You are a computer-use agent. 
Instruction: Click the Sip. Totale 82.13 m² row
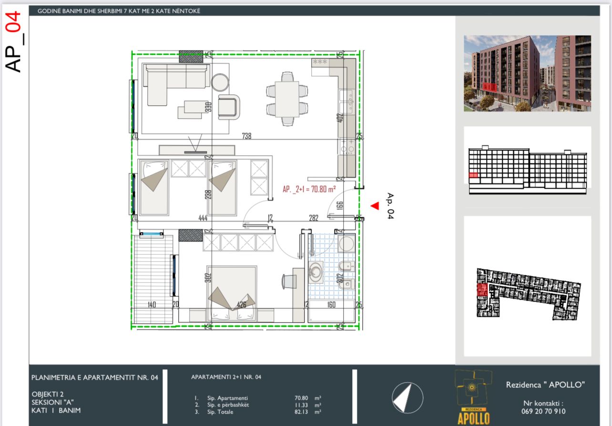257,412
